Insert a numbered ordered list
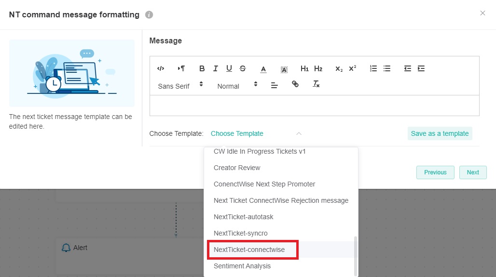 [373, 68]
